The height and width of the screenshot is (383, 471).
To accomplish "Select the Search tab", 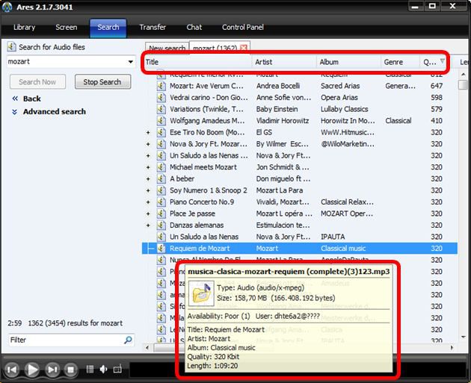I will coord(108,28).
